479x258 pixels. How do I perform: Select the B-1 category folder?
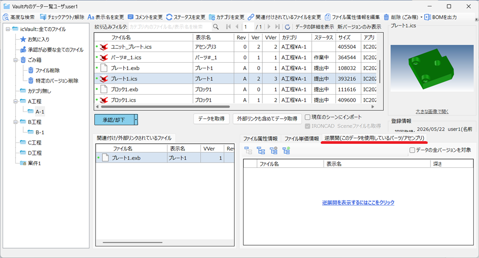pyautogui.click(x=36, y=132)
